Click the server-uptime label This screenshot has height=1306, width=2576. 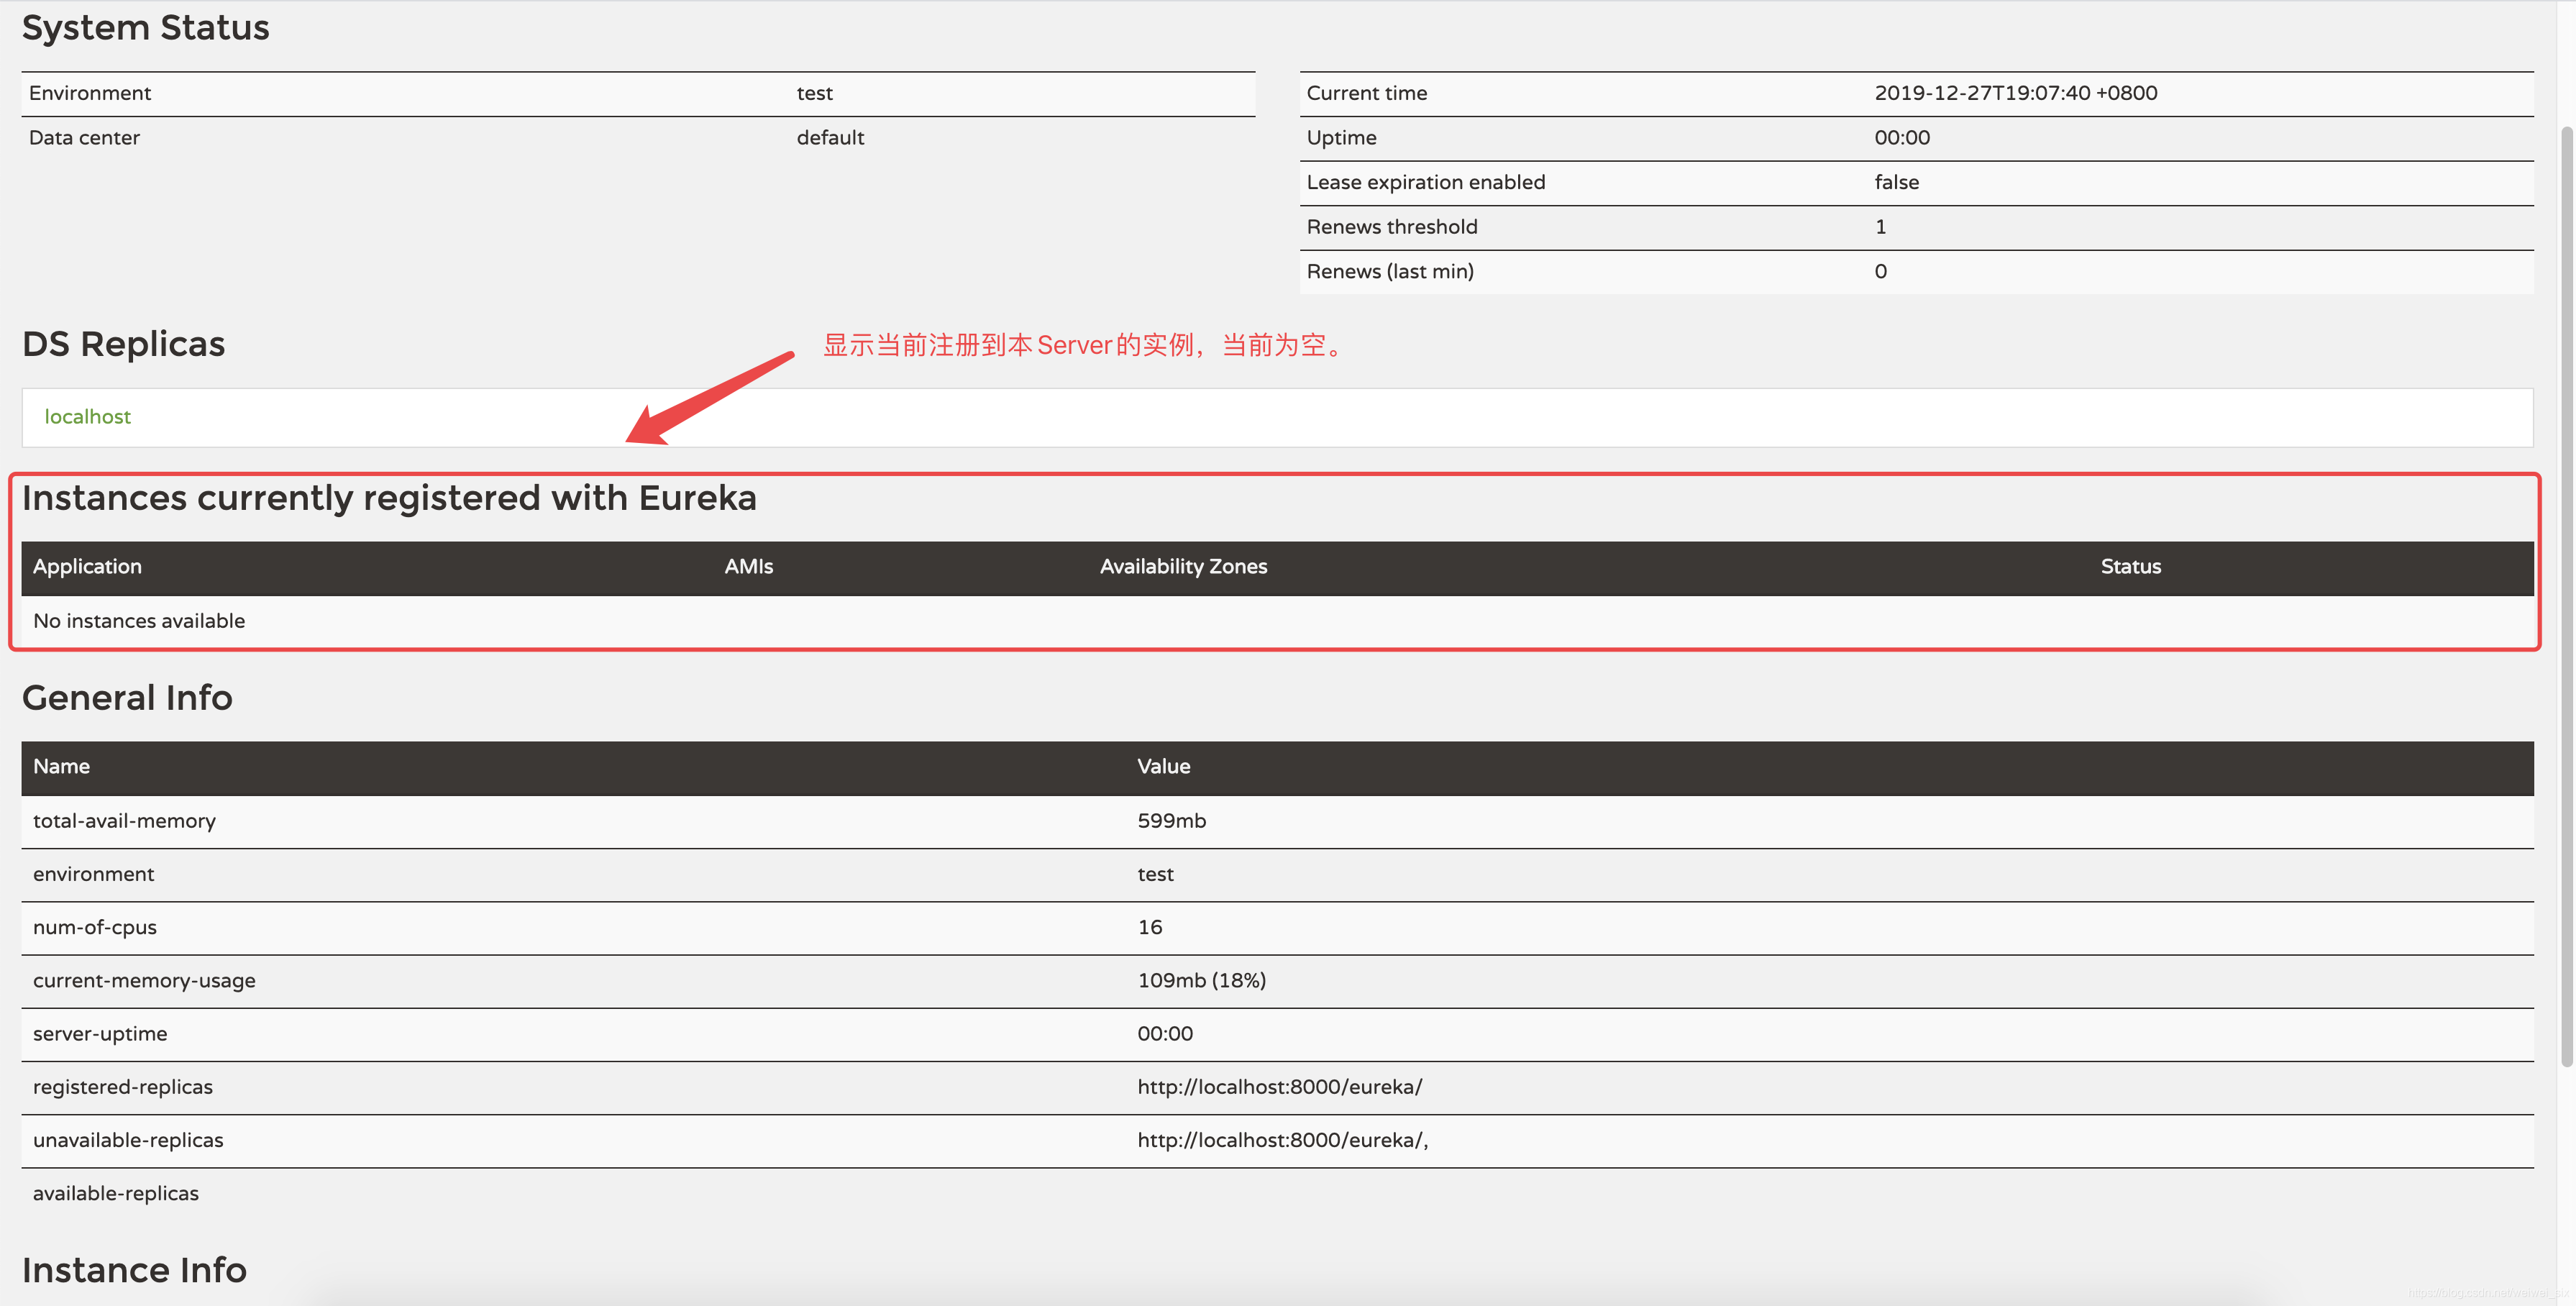[x=100, y=1034]
